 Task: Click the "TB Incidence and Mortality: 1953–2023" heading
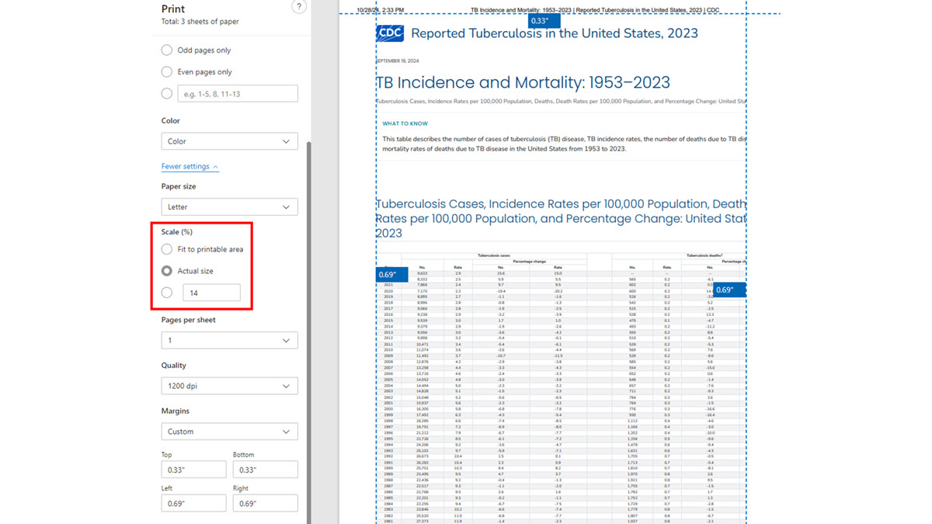tap(523, 82)
